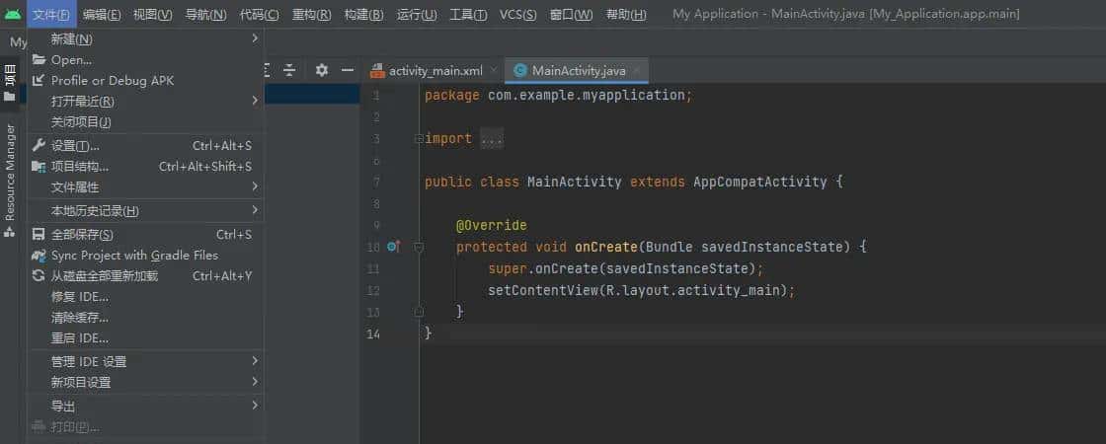Image resolution: width=1106 pixels, height=444 pixels.
Task: Click the folded import ... placeholder
Action: coord(492,139)
